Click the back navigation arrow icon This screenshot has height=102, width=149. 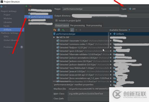2,7
